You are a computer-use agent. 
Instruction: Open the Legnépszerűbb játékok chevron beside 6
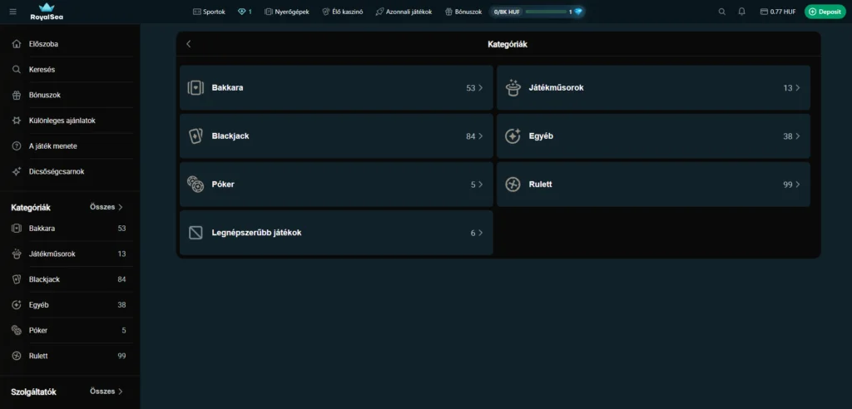pos(480,233)
